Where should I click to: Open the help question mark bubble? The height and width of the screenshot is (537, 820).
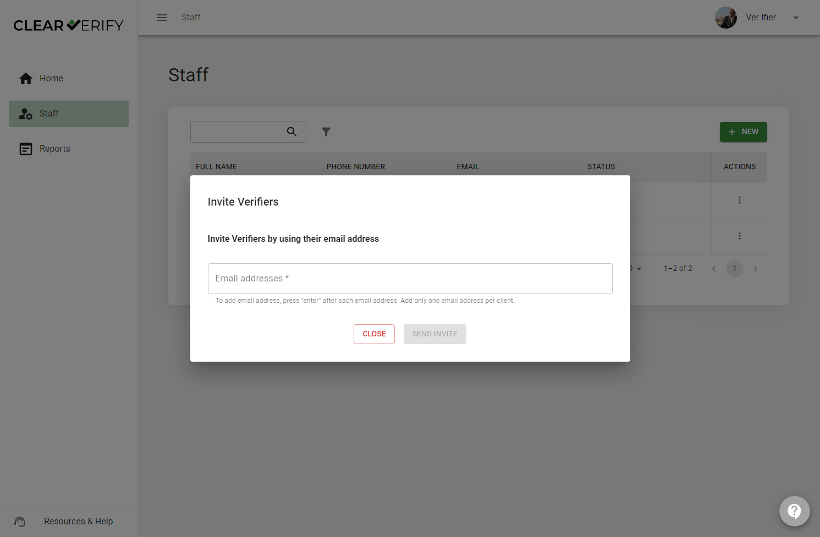coord(794,511)
